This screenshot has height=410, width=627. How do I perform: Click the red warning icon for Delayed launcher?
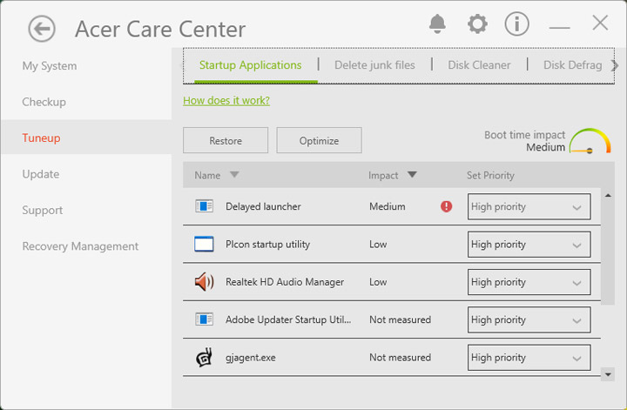coord(447,207)
